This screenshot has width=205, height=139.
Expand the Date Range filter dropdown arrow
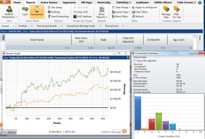[129, 7]
